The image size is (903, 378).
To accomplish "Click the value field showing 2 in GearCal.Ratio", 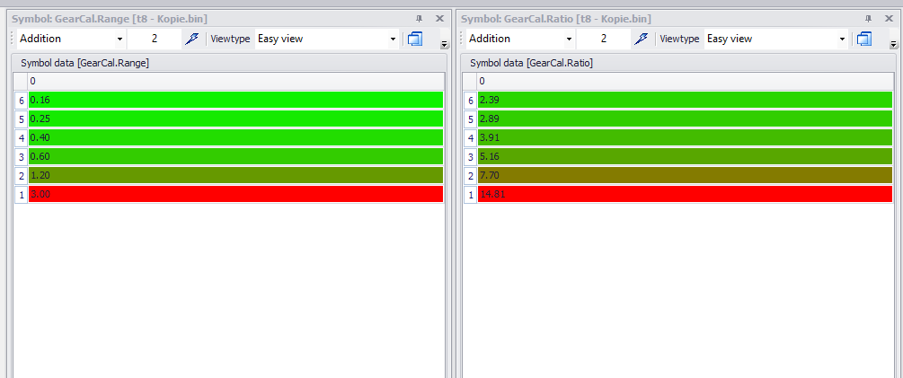I will coord(604,40).
